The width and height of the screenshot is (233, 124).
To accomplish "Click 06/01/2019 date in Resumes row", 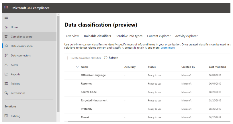I will (215, 83).
